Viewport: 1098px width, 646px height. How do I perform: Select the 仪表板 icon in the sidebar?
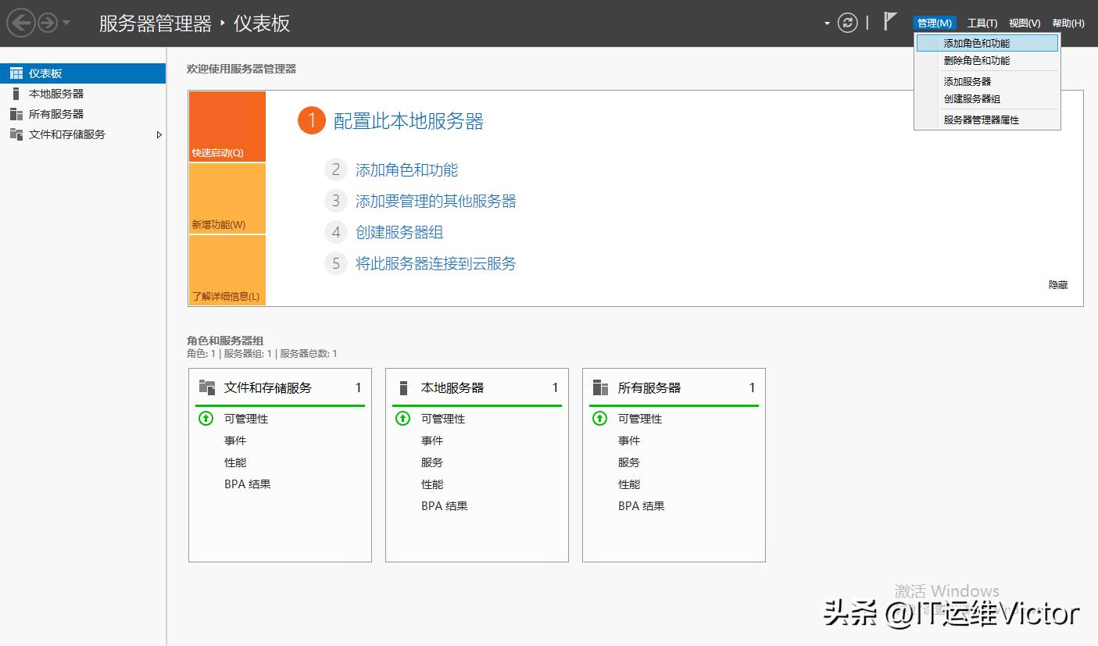[x=16, y=73]
